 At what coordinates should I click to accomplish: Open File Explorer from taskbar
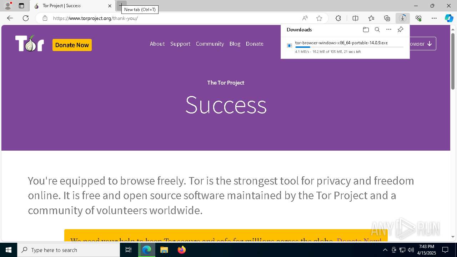pos(164,250)
